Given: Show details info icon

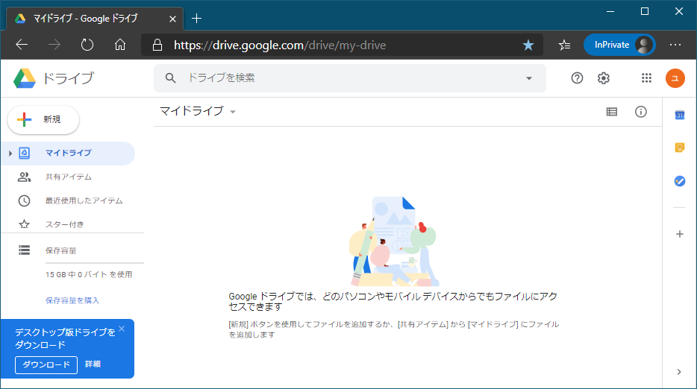Looking at the screenshot, I should tap(640, 112).
